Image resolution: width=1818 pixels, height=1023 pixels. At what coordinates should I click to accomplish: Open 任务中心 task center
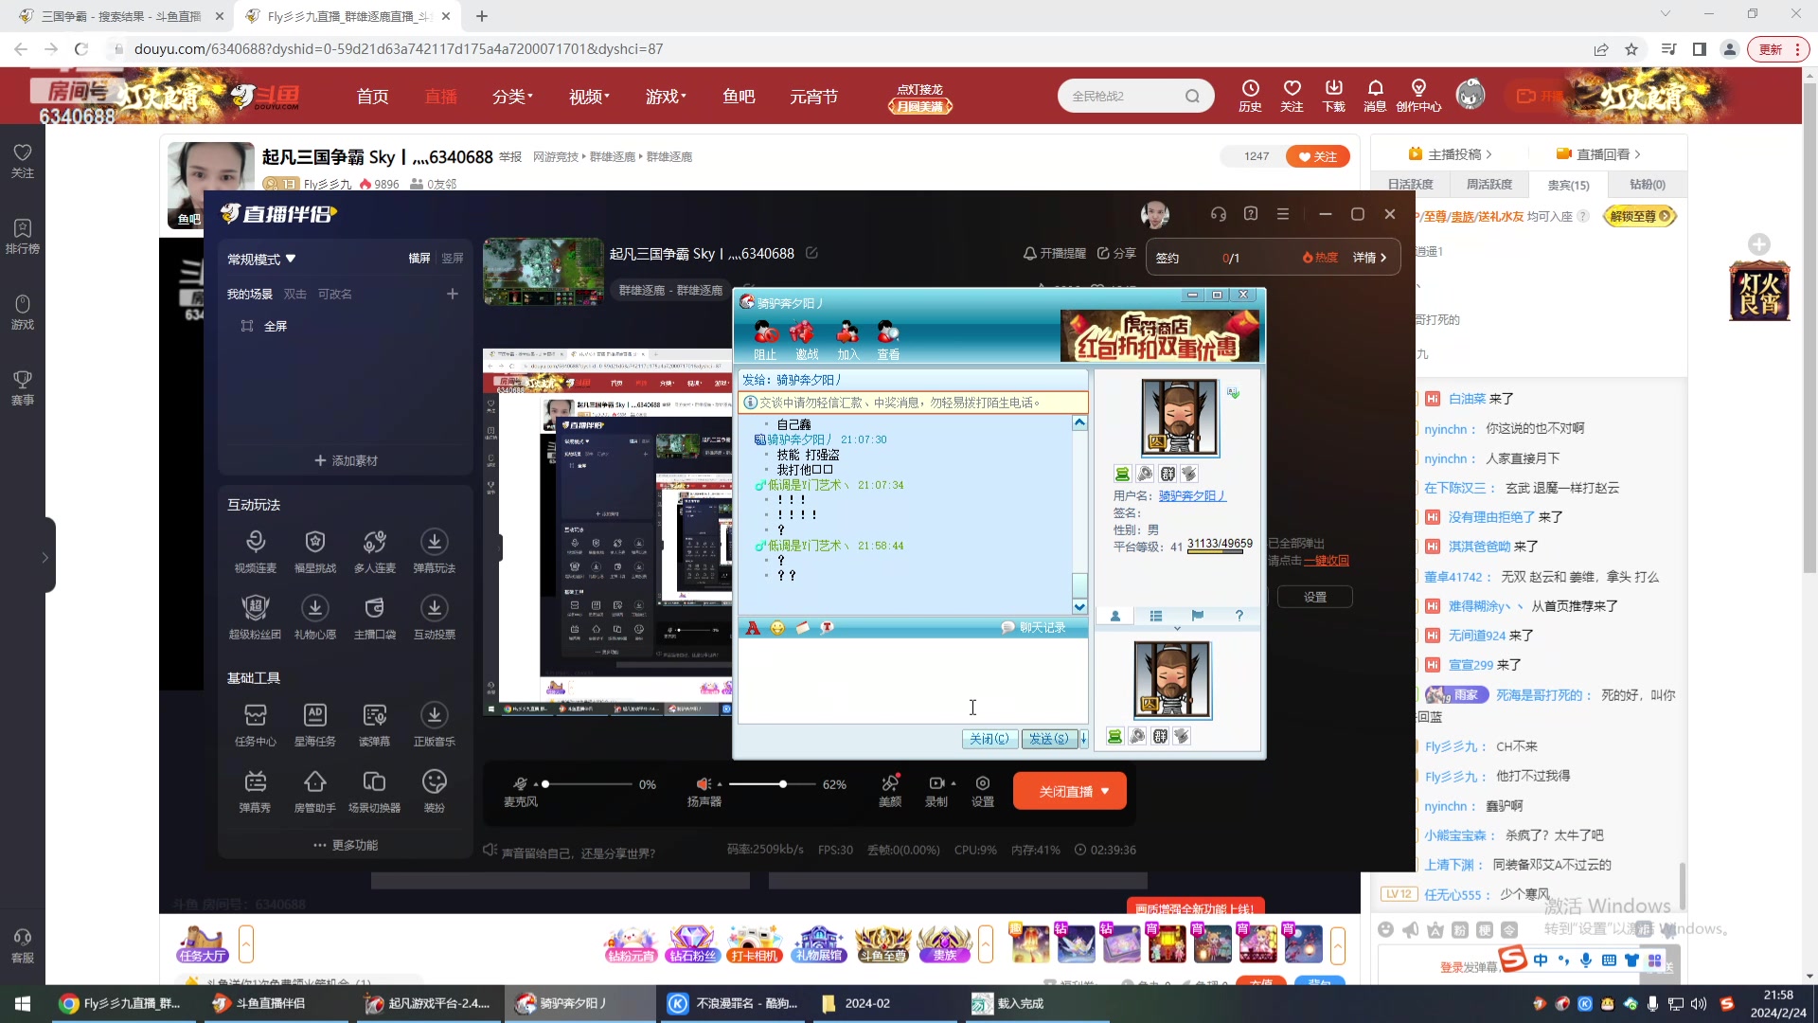(x=256, y=725)
